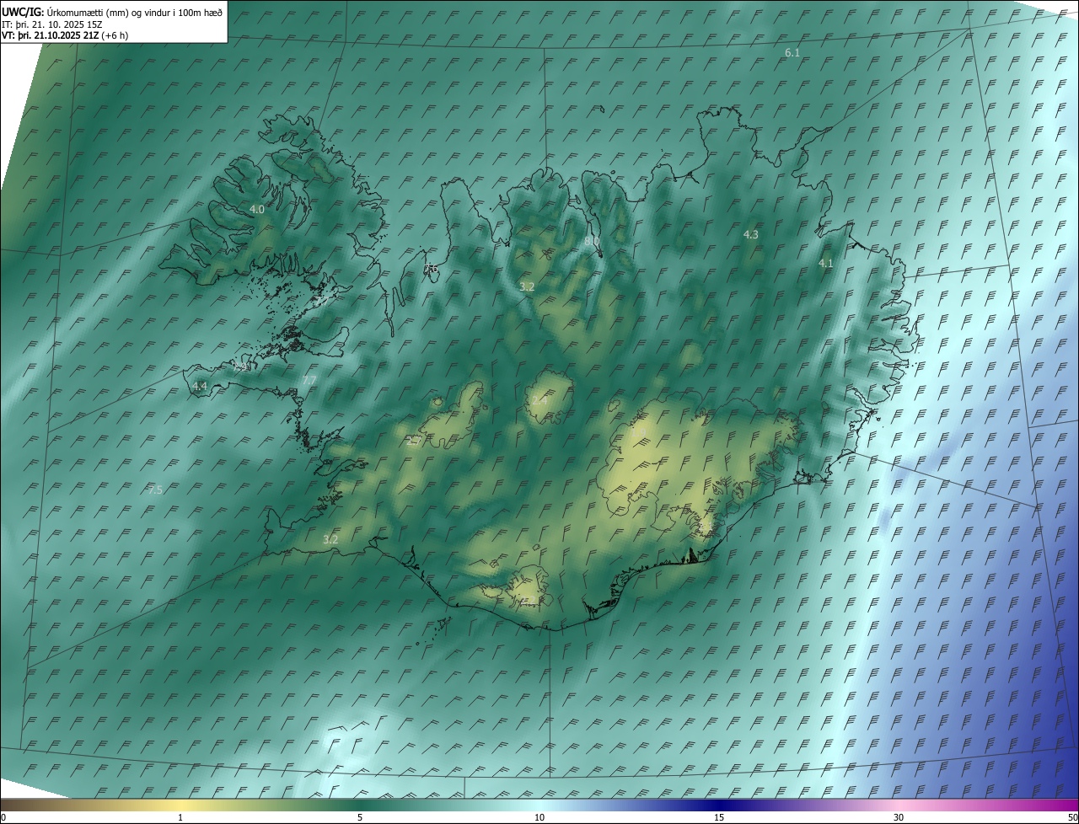
Task: Click the '1' tick label on the color scale
Action: [x=180, y=818]
